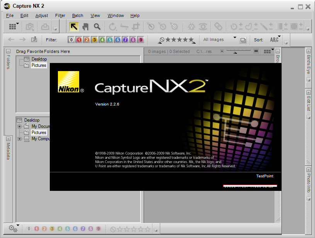Open the Batch menu
315x238 pixels.
[x=78, y=15]
